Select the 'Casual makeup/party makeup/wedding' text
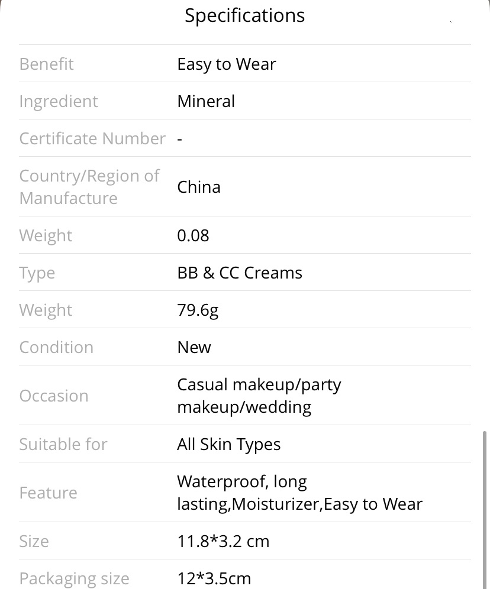 [259, 396]
